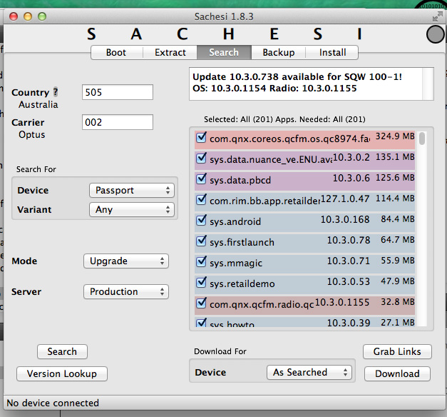The width and height of the screenshot is (447, 417).
Task: Click the Country code input field 505
Action: pos(118,92)
